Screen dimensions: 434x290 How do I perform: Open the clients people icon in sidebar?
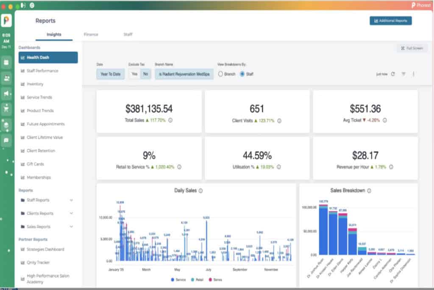click(x=7, y=78)
